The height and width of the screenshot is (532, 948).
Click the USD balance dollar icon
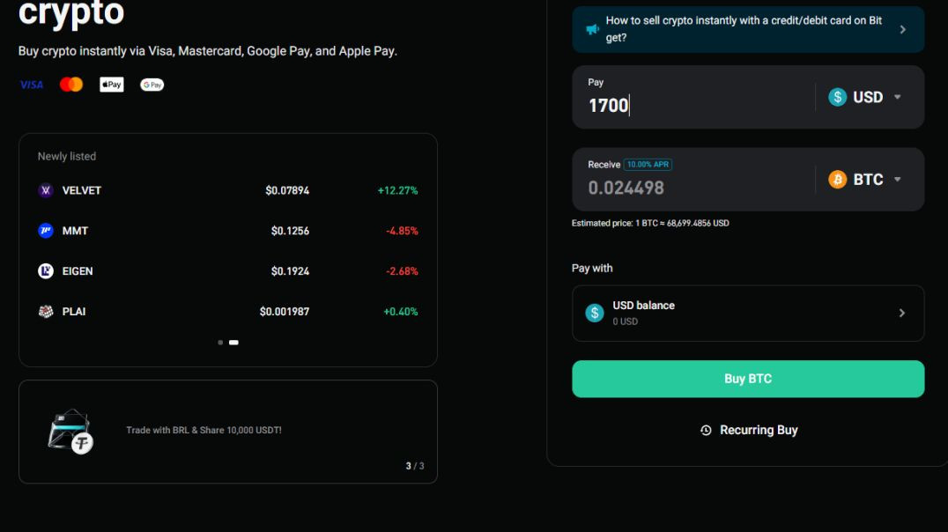[595, 313]
